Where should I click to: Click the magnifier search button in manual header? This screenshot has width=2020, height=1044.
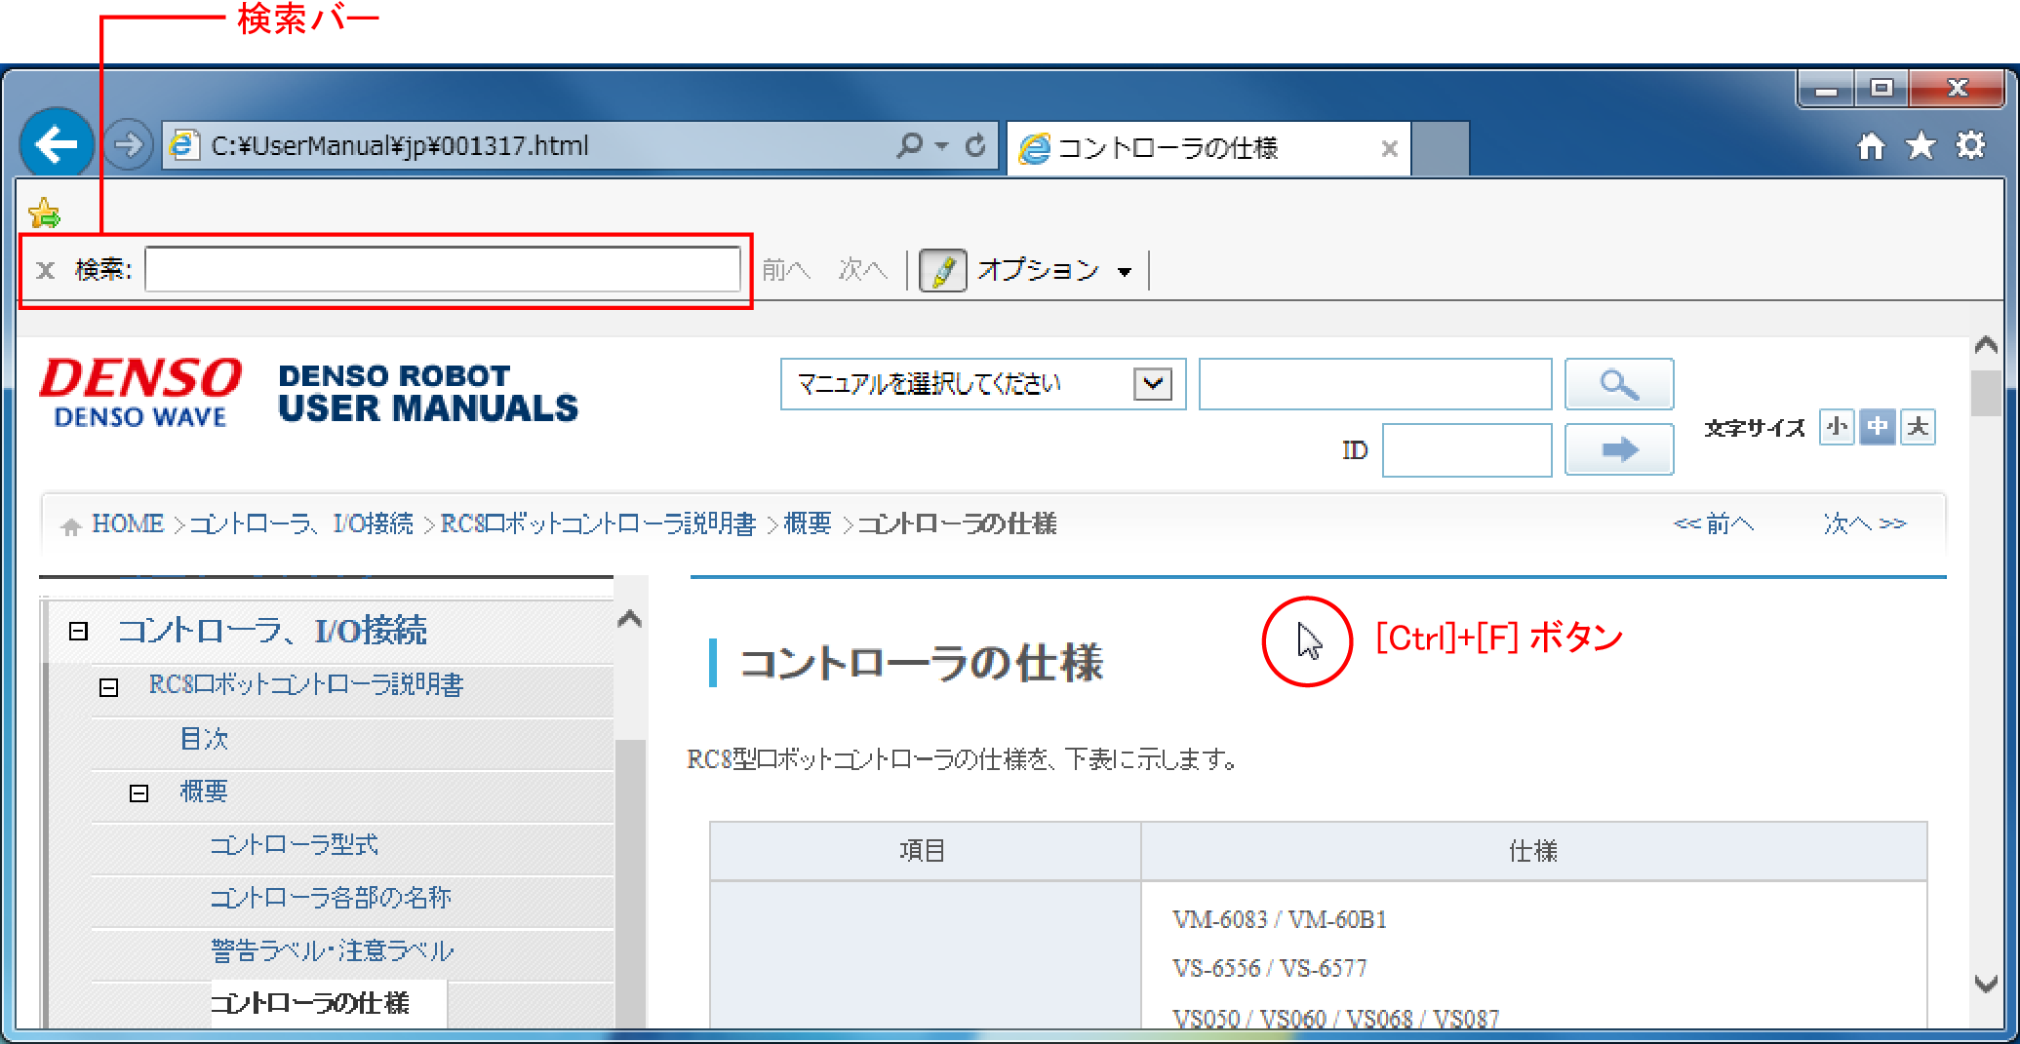point(1618,384)
